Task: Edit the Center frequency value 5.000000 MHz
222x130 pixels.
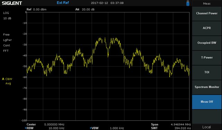Action: [54, 124]
